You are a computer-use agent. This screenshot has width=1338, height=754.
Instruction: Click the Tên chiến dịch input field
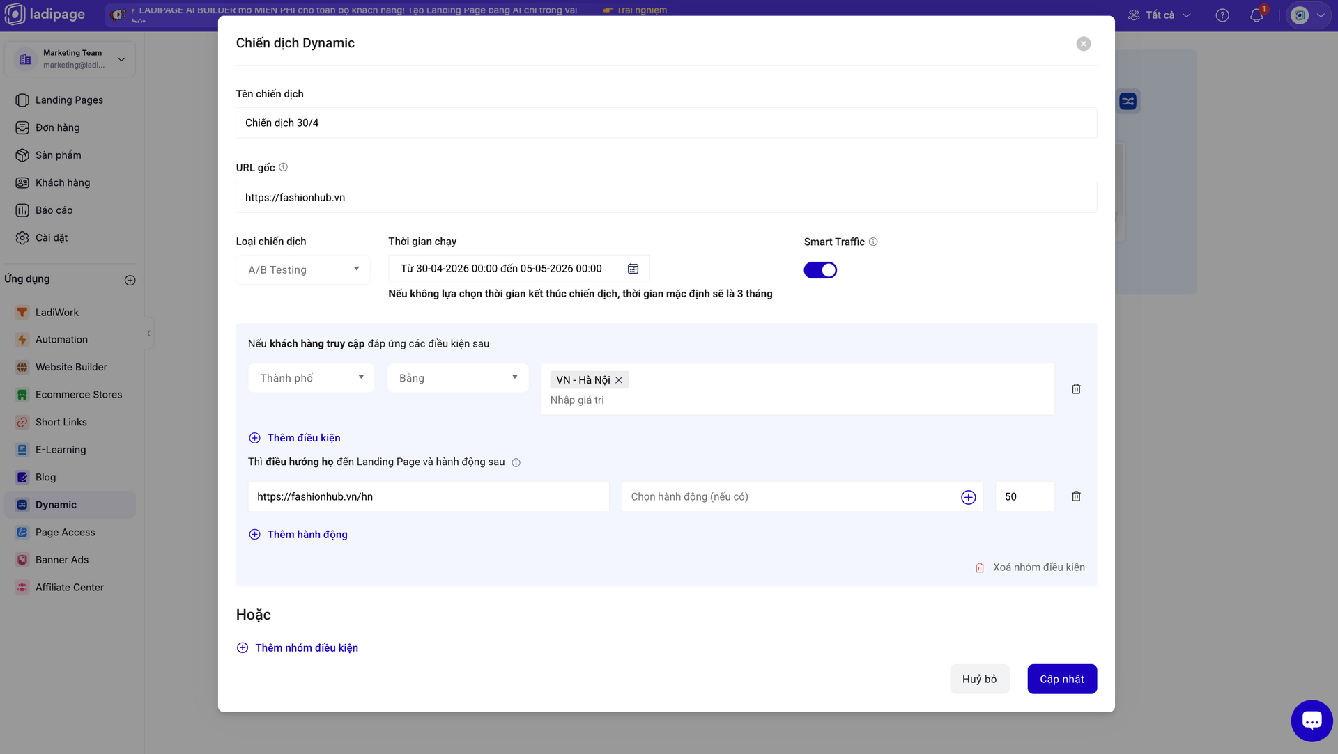point(666,123)
